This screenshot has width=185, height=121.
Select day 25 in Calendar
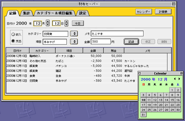coord(149,110)
